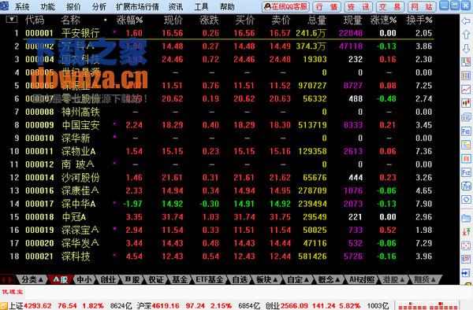Click the F10 company info icon
This screenshot has width=473, height=310.
click(x=466, y=131)
